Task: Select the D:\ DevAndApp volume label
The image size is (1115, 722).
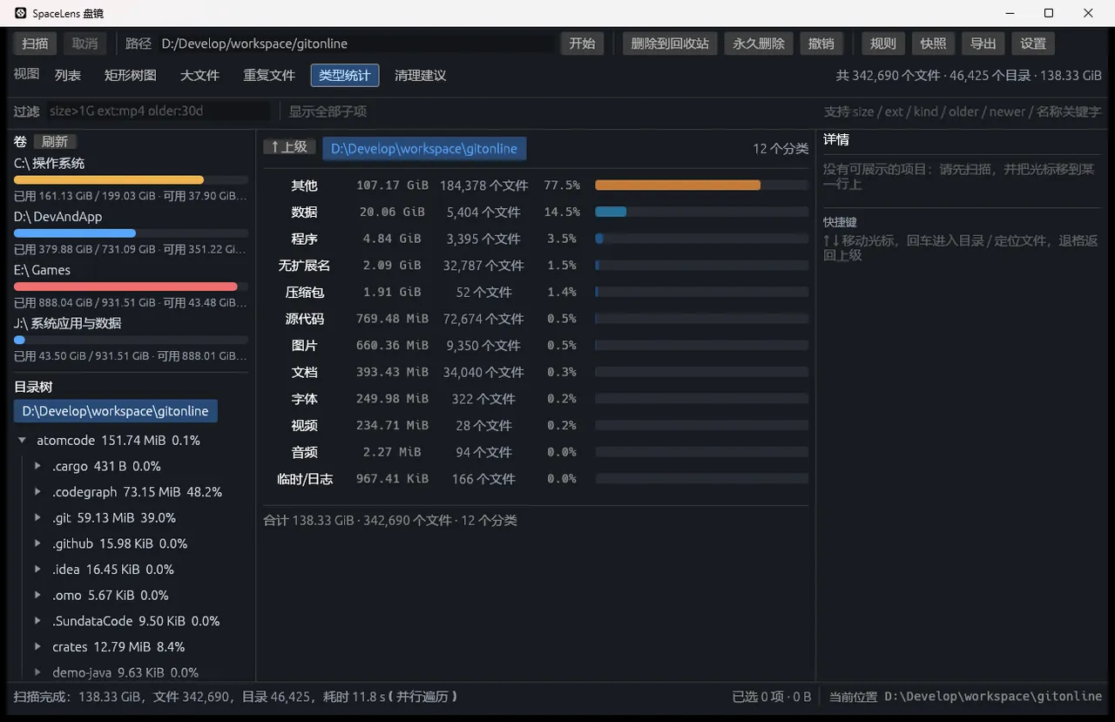Action: click(57, 217)
